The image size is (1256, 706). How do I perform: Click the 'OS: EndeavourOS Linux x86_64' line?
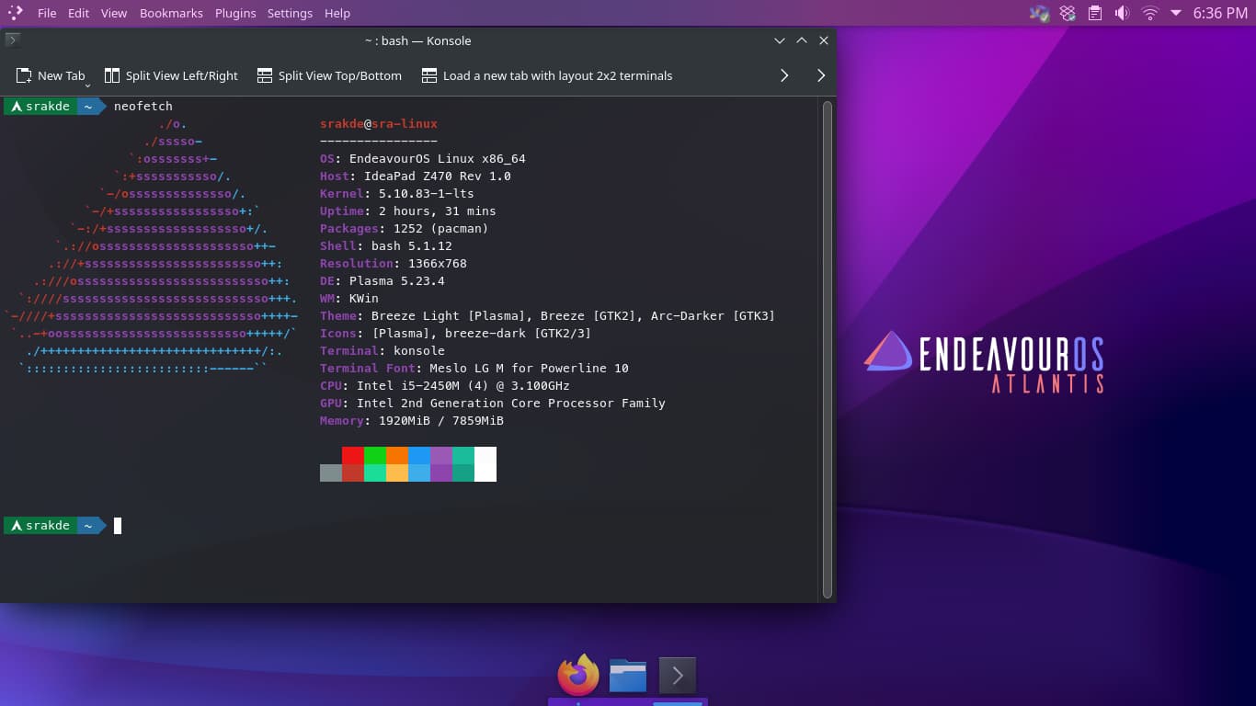click(423, 158)
